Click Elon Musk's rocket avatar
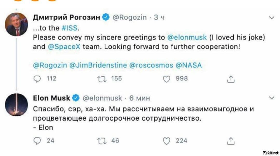This screenshot has width=280, height=156. pos(16,105)
